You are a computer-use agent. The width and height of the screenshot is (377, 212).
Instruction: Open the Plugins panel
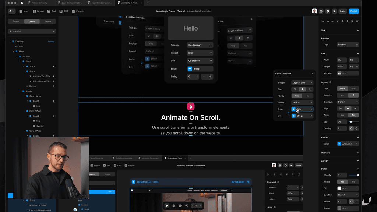pos(78,11)
